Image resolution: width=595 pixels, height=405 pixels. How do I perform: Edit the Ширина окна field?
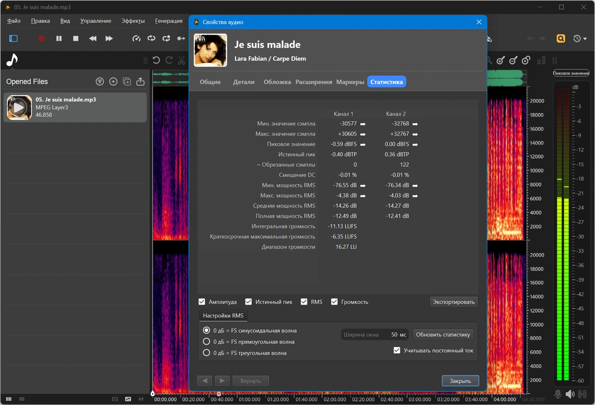pos(375,335)
